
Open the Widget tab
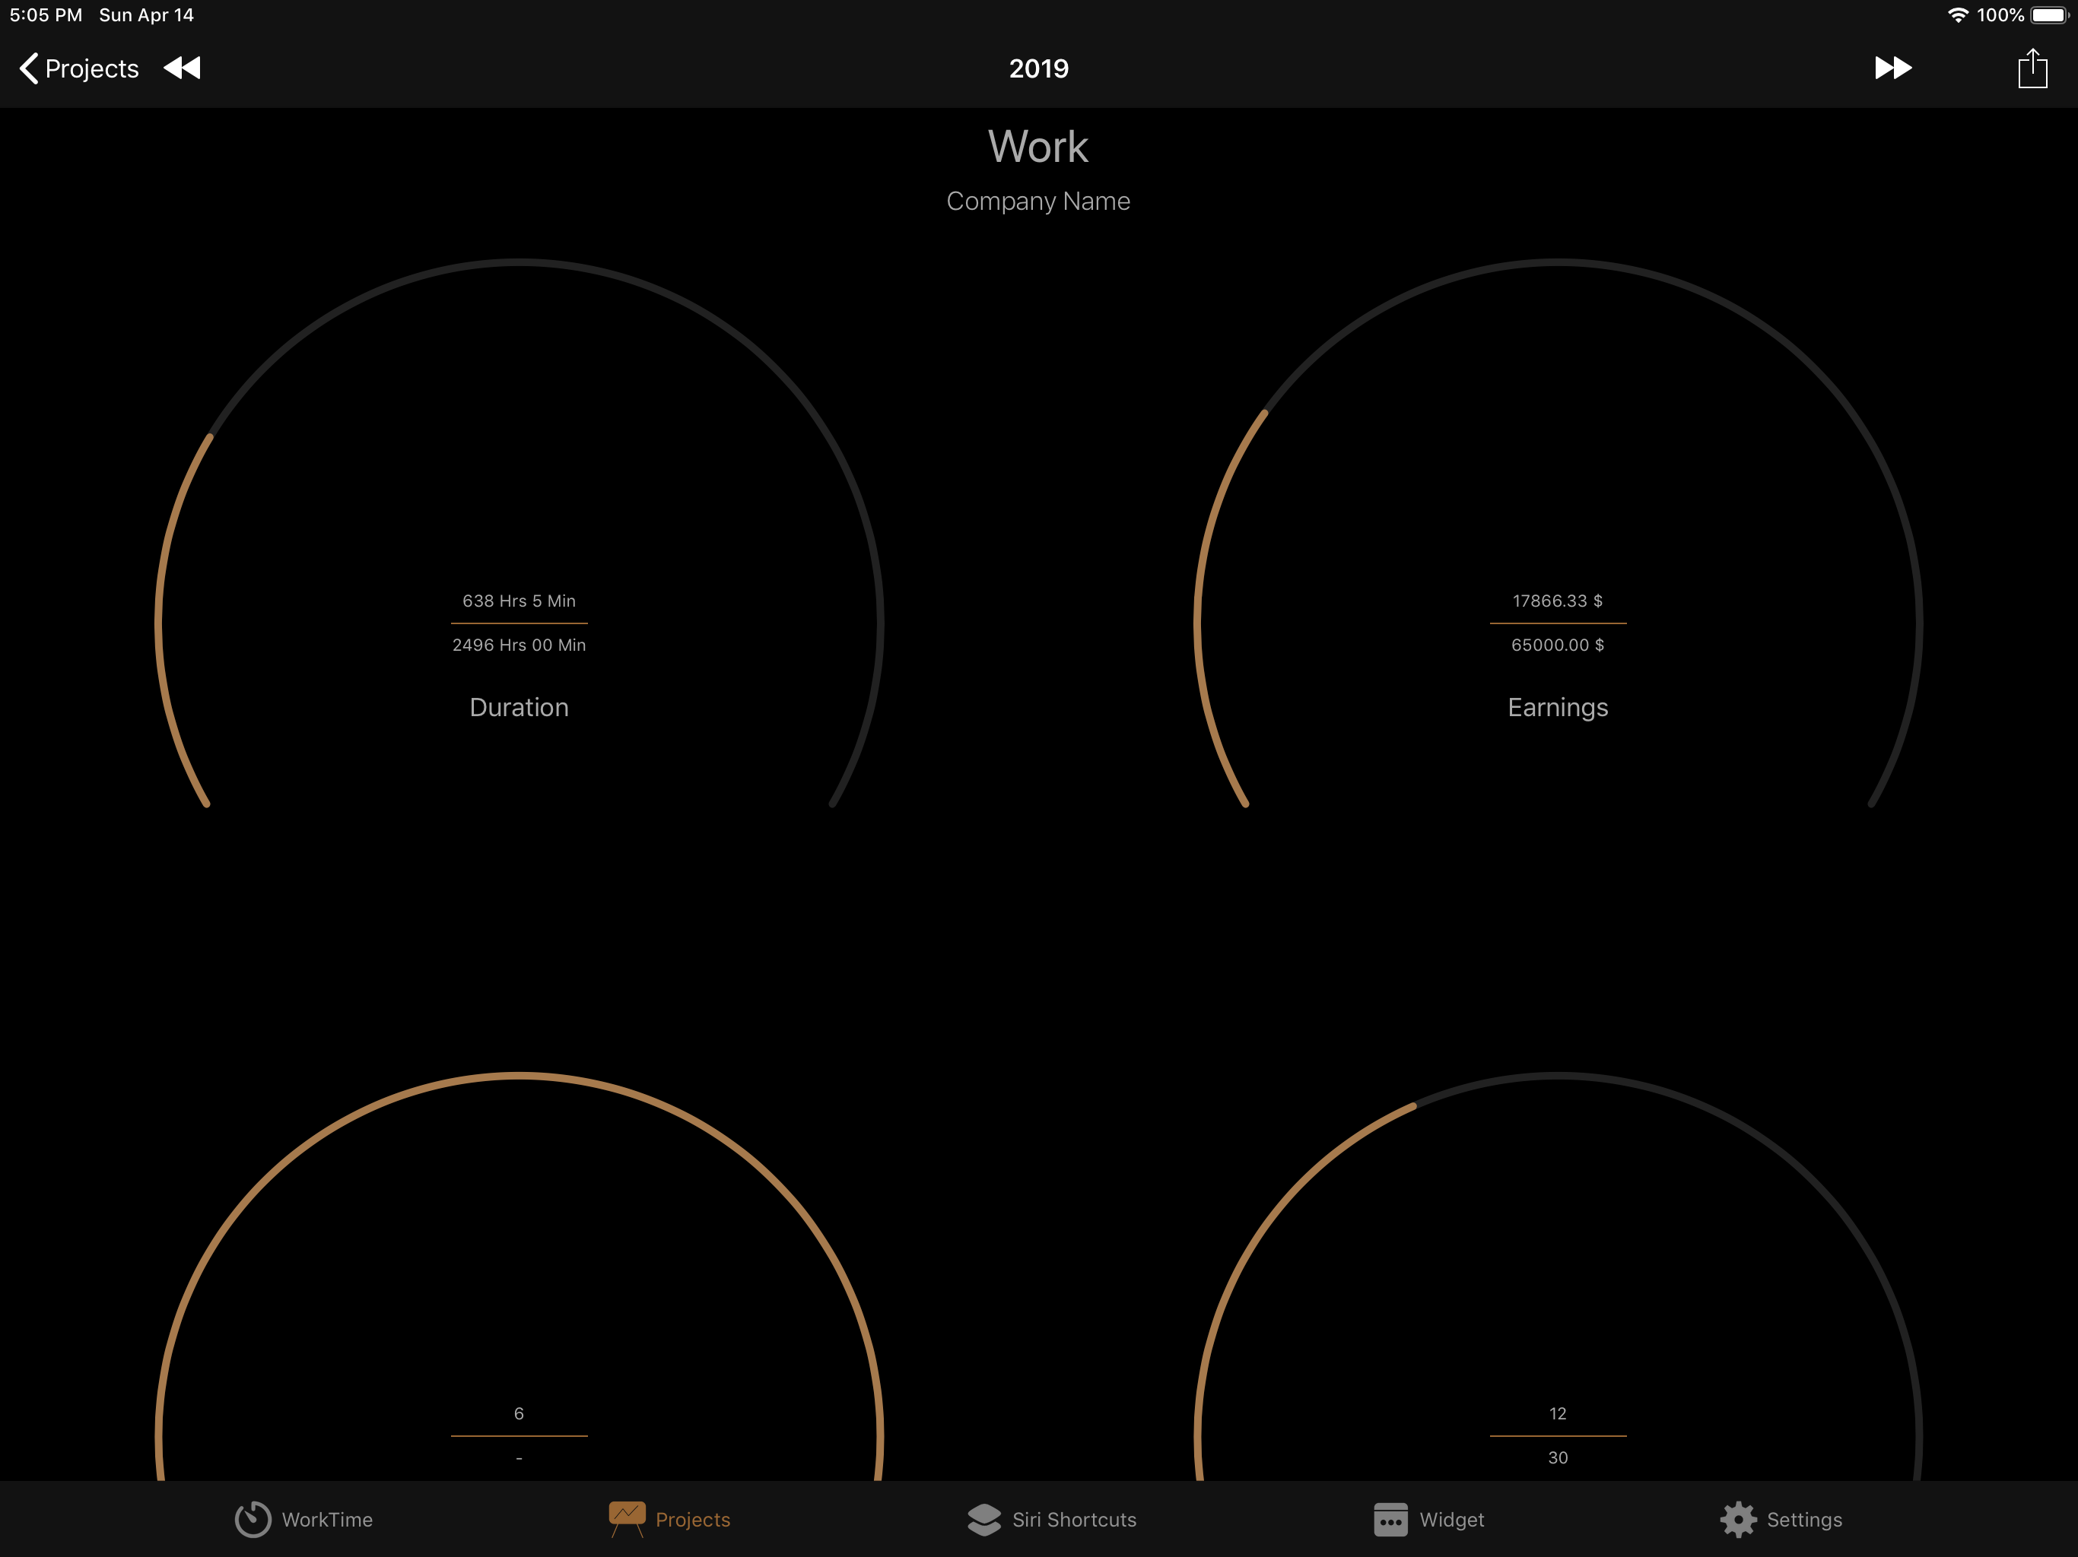(x=1429, y=1520)
